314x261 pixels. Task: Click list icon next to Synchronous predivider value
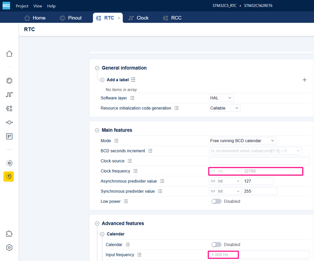point(160,191)
